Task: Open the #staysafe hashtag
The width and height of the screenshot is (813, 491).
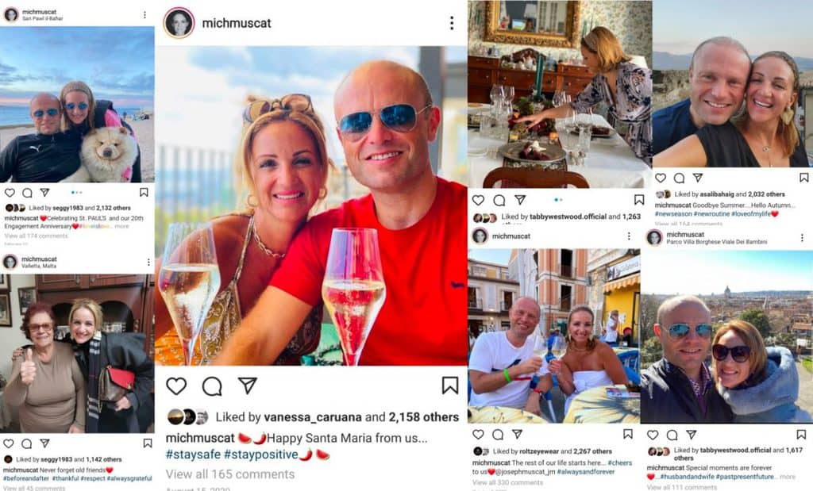Action: [x=192, y=455]
